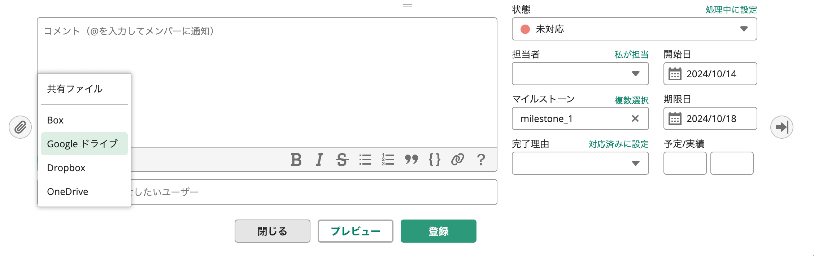Apply bold formatting to comment
The image size is (814, 256).
click(296, 160)
